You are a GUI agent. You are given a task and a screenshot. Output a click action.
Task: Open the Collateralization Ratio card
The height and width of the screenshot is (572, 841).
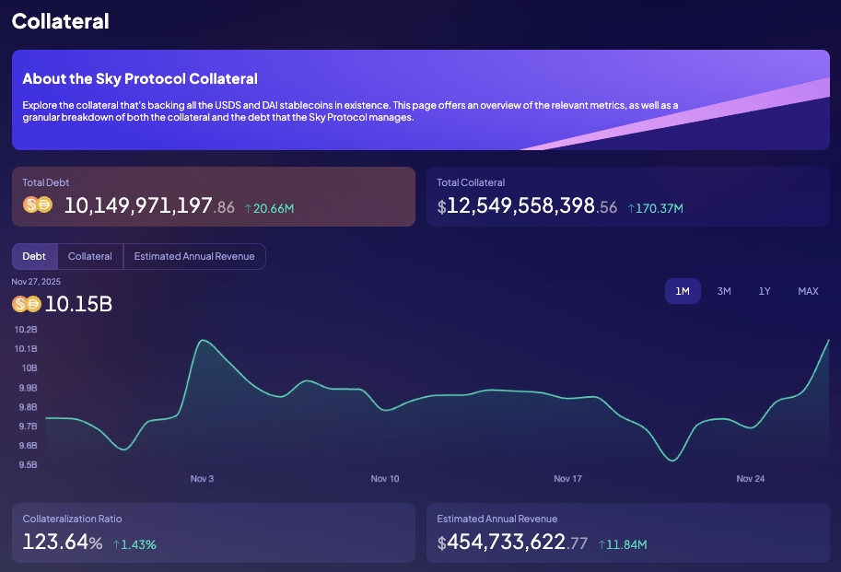tap(214, 533)
